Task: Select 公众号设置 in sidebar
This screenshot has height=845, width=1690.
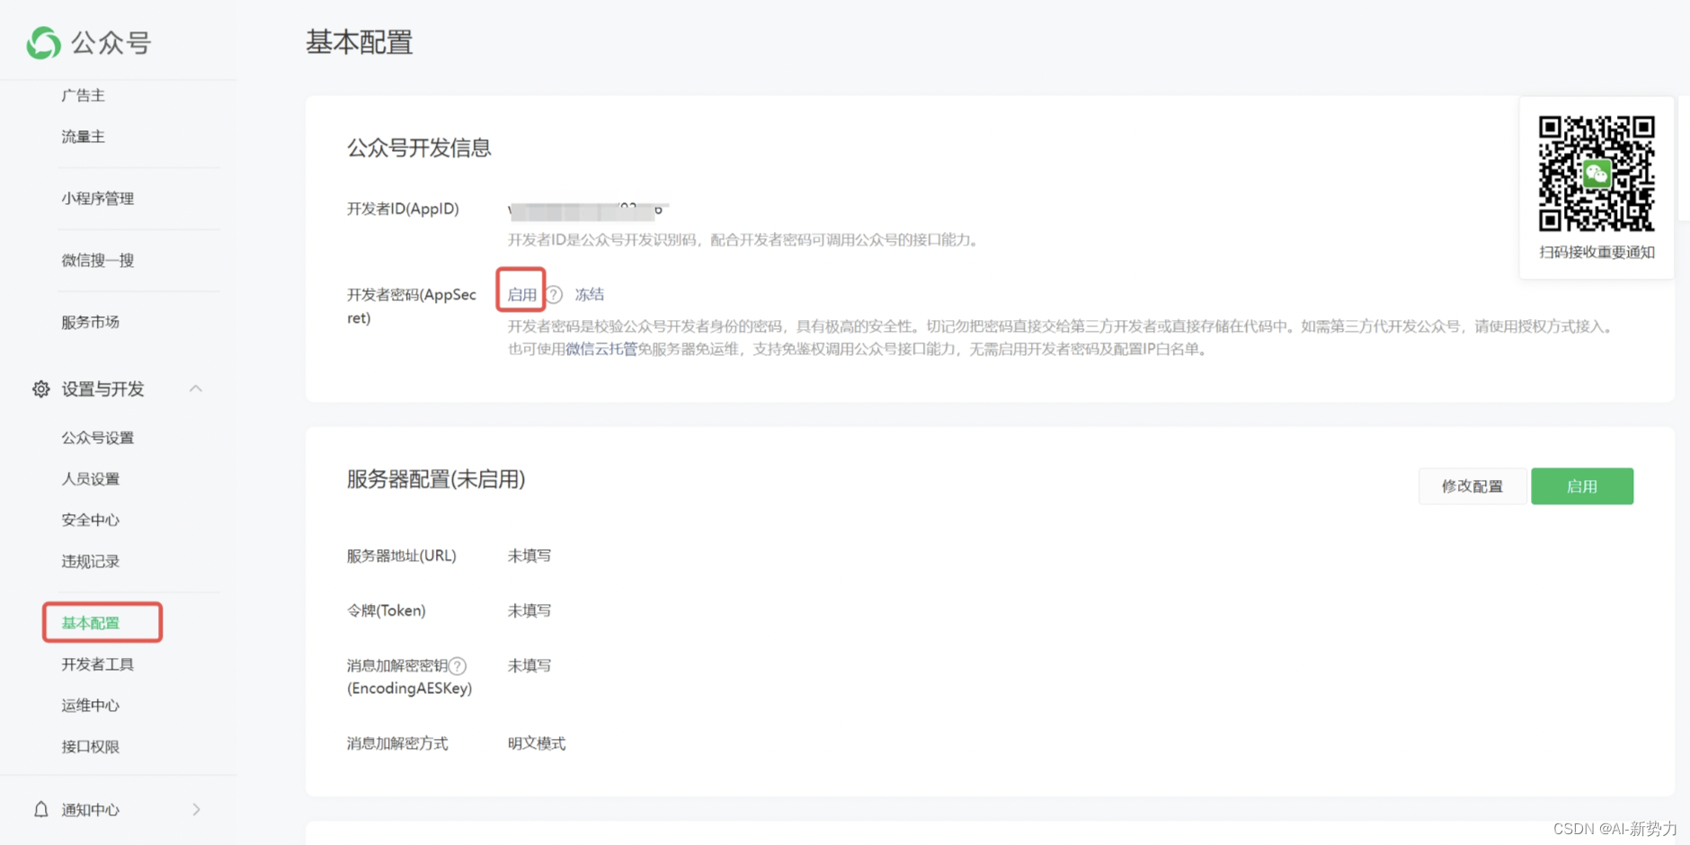Action: pyautogui.click(x=98, y=438)
